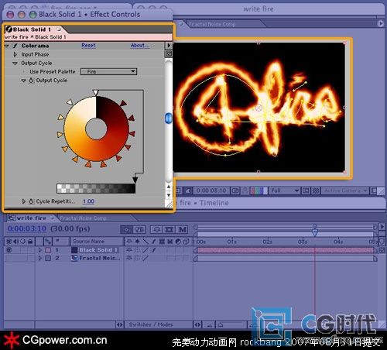
Task: Click the Reset link for Colorama
Action: 88,46
